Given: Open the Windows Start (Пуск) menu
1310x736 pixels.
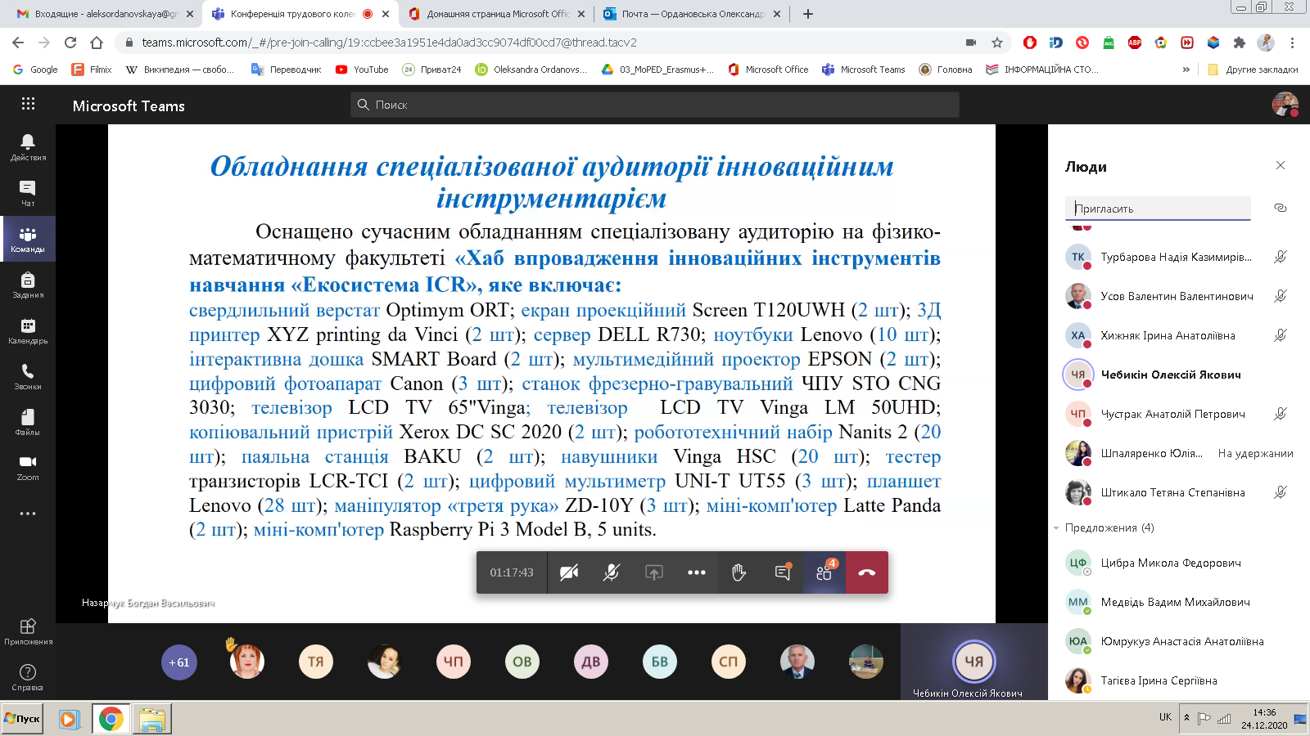Looking at the screenshot, I should [22, 719].
